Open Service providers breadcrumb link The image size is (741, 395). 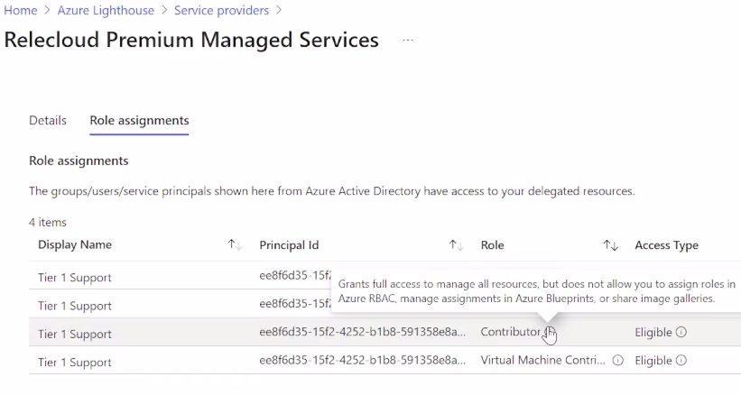223,11
